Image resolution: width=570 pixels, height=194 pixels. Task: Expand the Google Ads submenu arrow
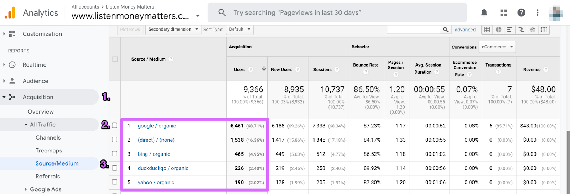[x=26, y=189]
